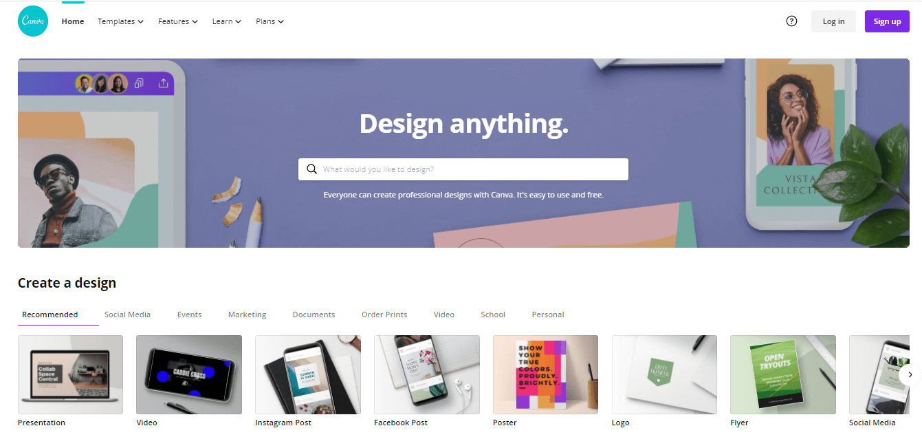Screen dimensions: 922x448
Task: Switch to the Social Media tab
Action: [127, 314]
